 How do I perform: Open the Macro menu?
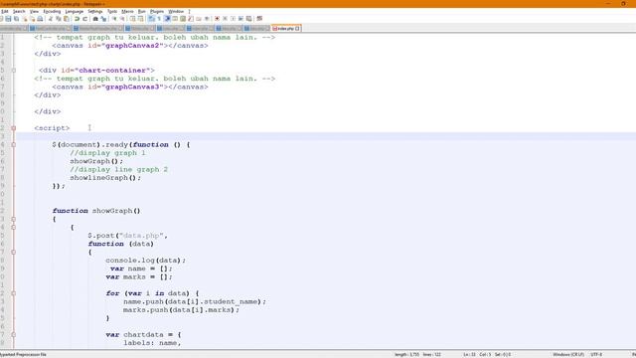pyautogui.click(x=127, y=11)
